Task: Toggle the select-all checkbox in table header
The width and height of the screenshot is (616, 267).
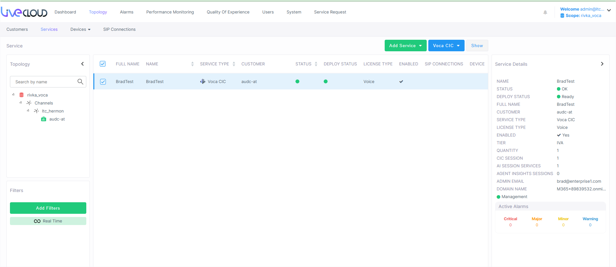Action: [x=103, y=64]
